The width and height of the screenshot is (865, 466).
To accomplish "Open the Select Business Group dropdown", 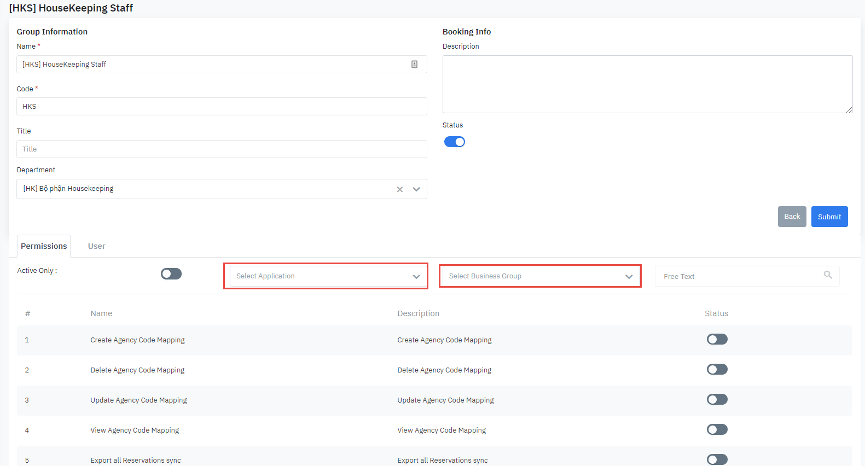I will [x=540, y=276].
